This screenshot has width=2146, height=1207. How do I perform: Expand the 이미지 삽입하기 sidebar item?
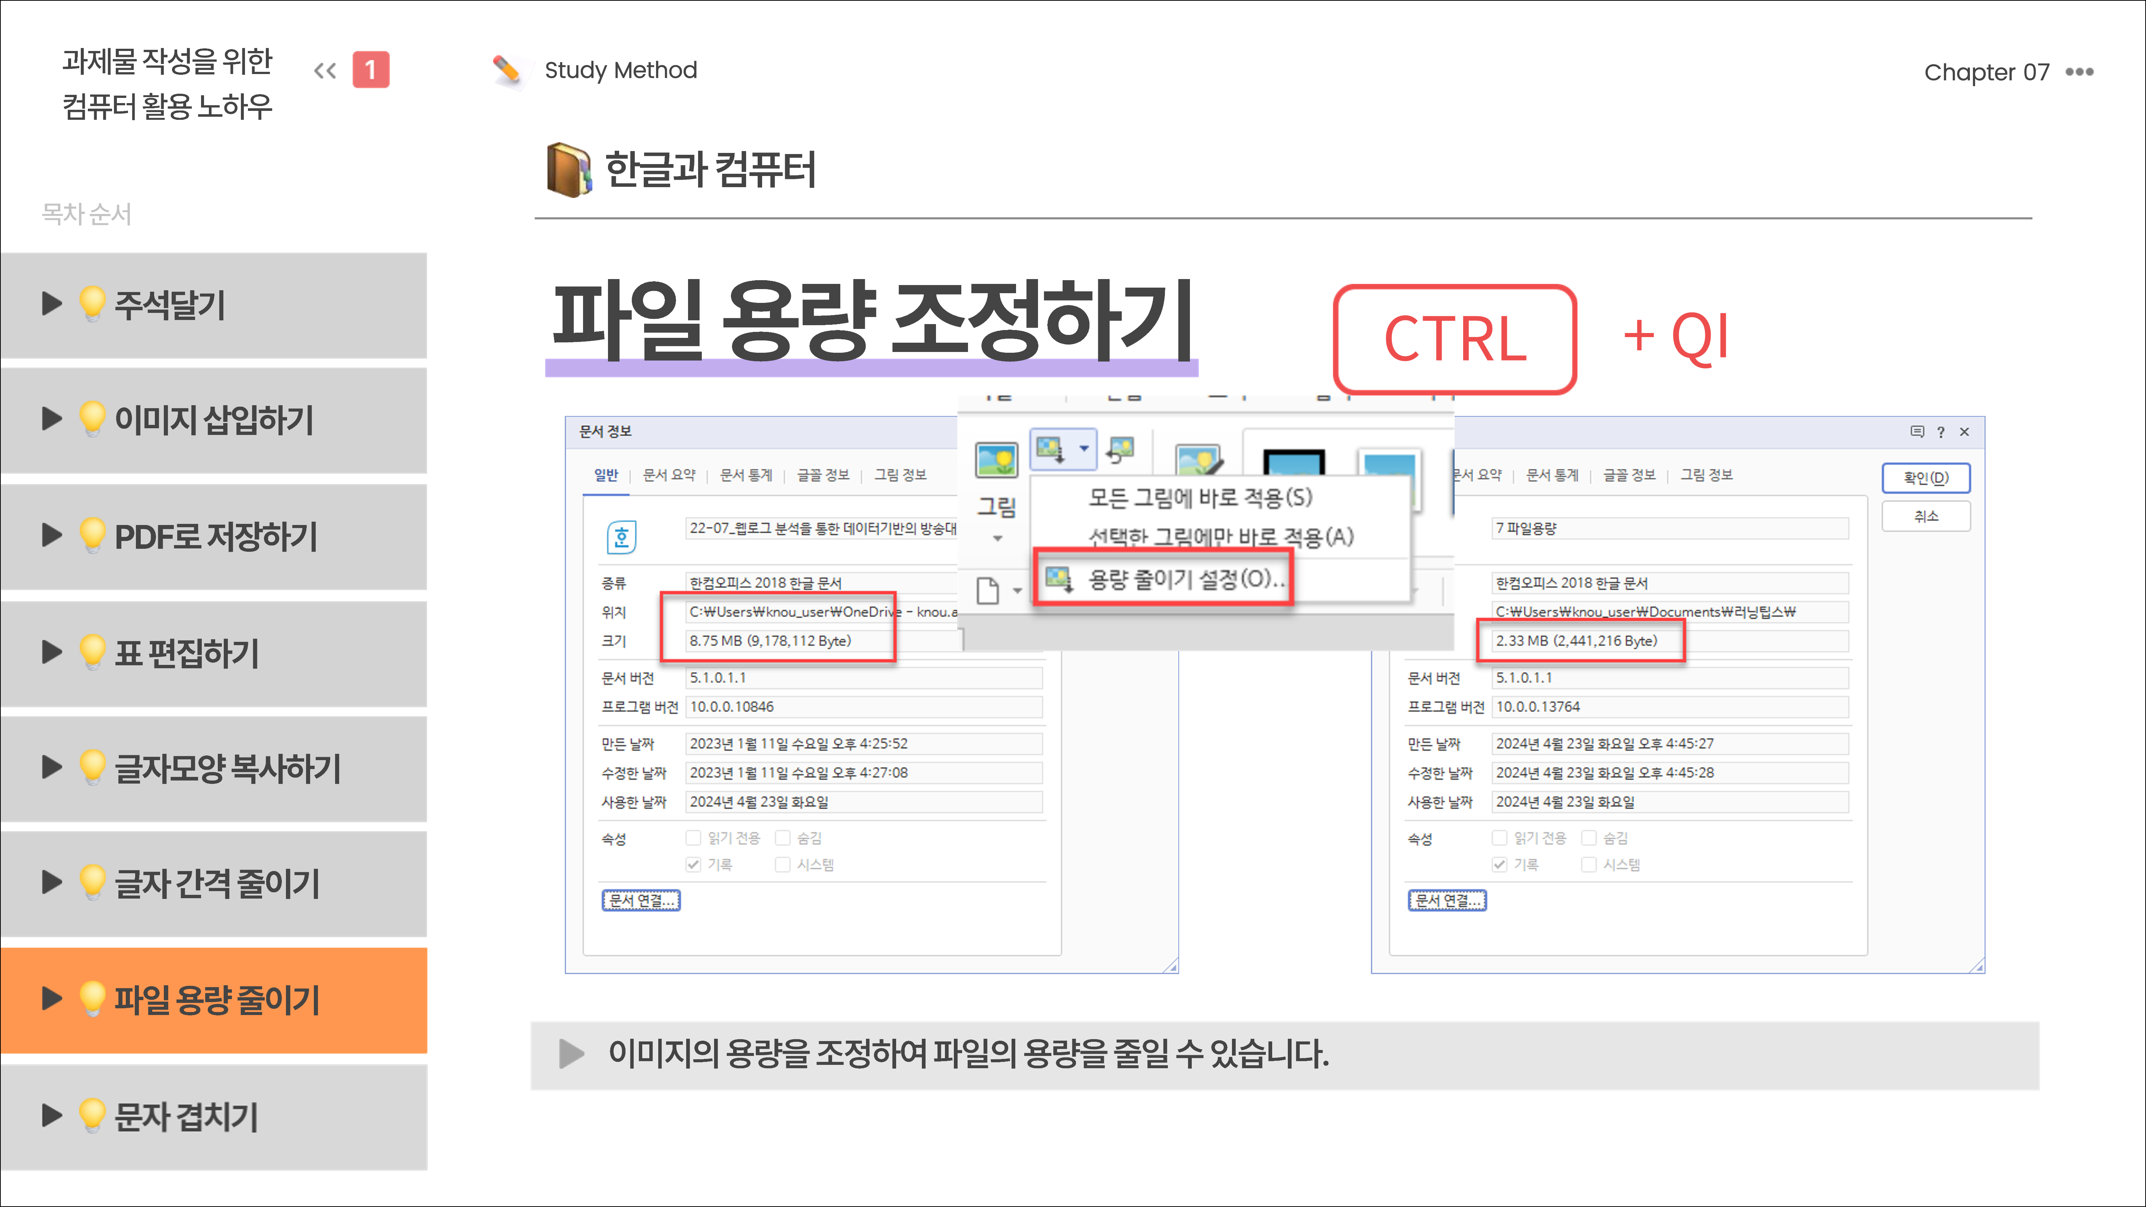(x=213, y=420)
